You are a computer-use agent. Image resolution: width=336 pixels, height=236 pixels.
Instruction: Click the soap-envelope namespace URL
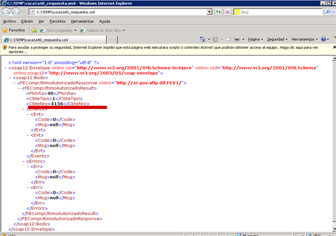click(x=104, y=73)
